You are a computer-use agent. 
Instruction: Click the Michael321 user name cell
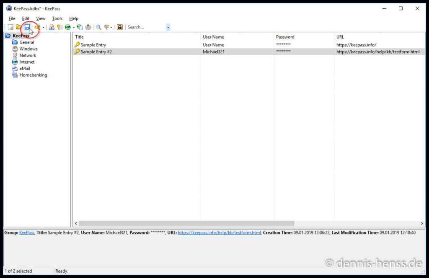(x=214, y=51)
